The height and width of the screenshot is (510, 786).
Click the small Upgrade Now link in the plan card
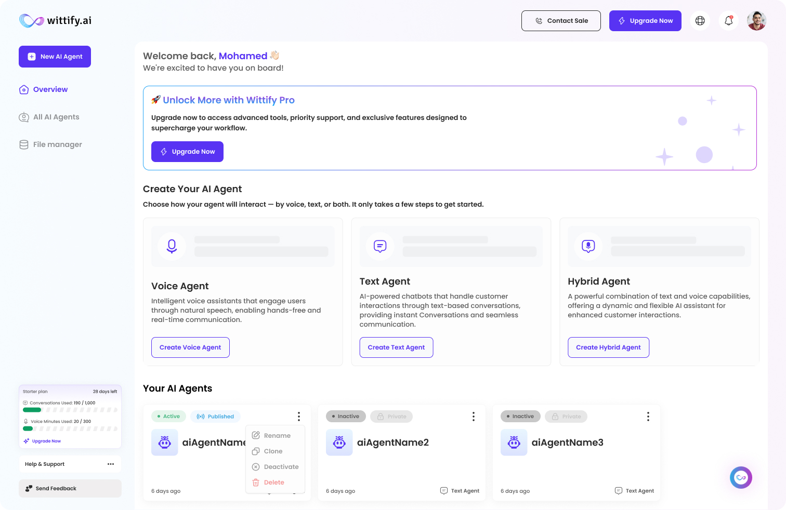(42, 441)
